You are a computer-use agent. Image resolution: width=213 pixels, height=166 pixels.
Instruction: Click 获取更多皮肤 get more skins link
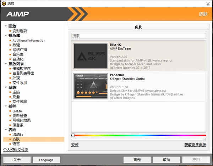tap(195, 145)
